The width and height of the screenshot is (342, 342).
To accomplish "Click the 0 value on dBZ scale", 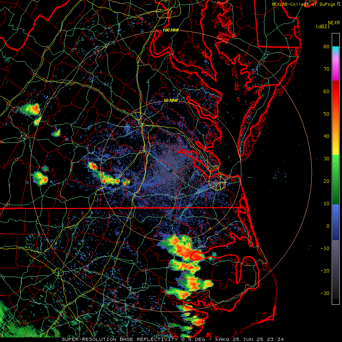I will (328, 226).
